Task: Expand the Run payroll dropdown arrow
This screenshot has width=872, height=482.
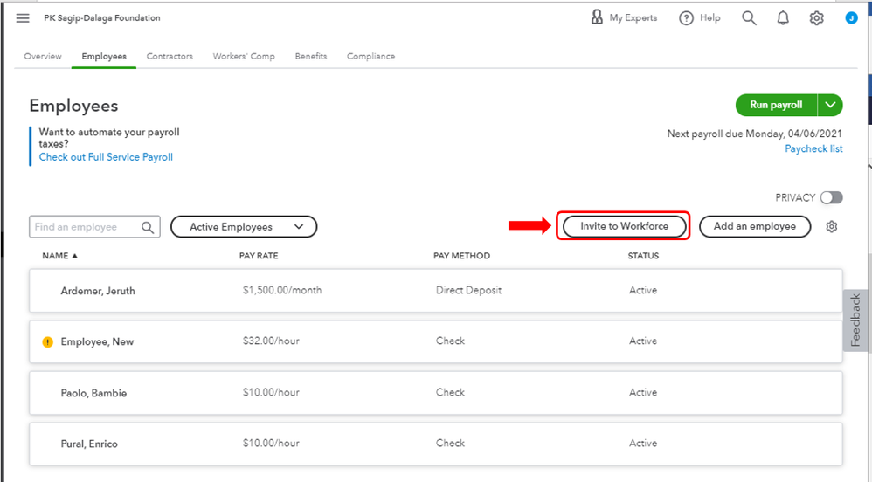Action: [x=830, y=106]
